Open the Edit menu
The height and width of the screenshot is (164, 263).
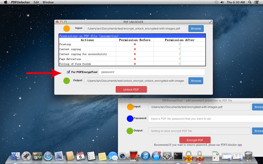coord(36,2)
